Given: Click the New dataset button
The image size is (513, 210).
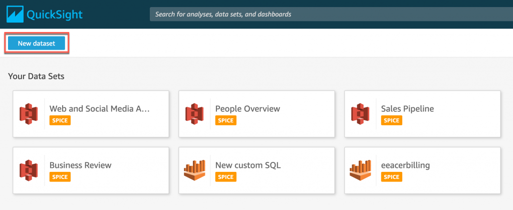Looking at the screenshot, I should pyautogui.click(x=36, y=44).
